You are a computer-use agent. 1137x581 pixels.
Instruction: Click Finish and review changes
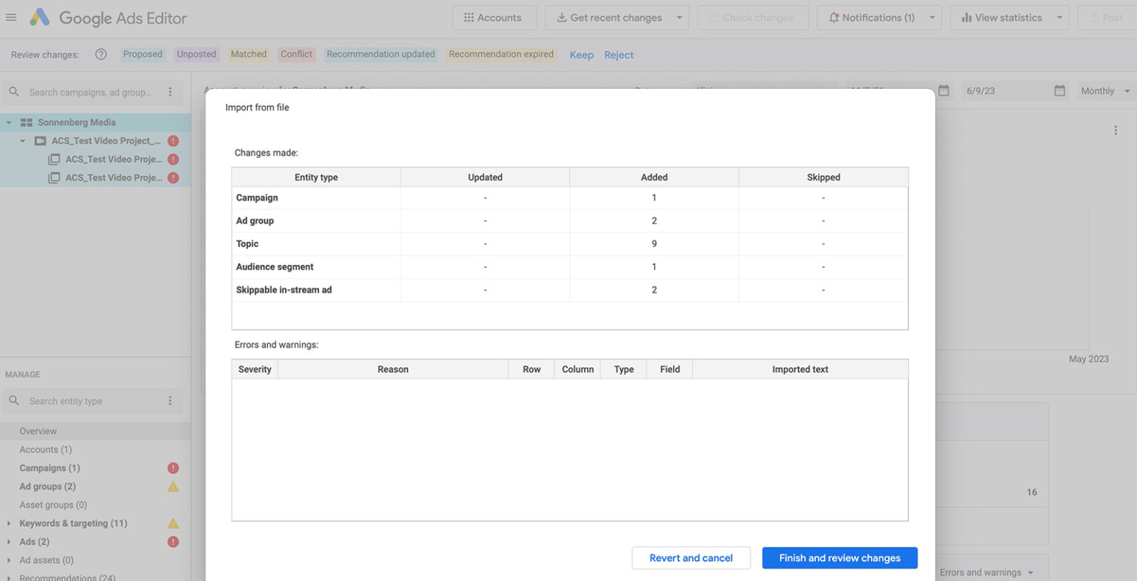839,558
